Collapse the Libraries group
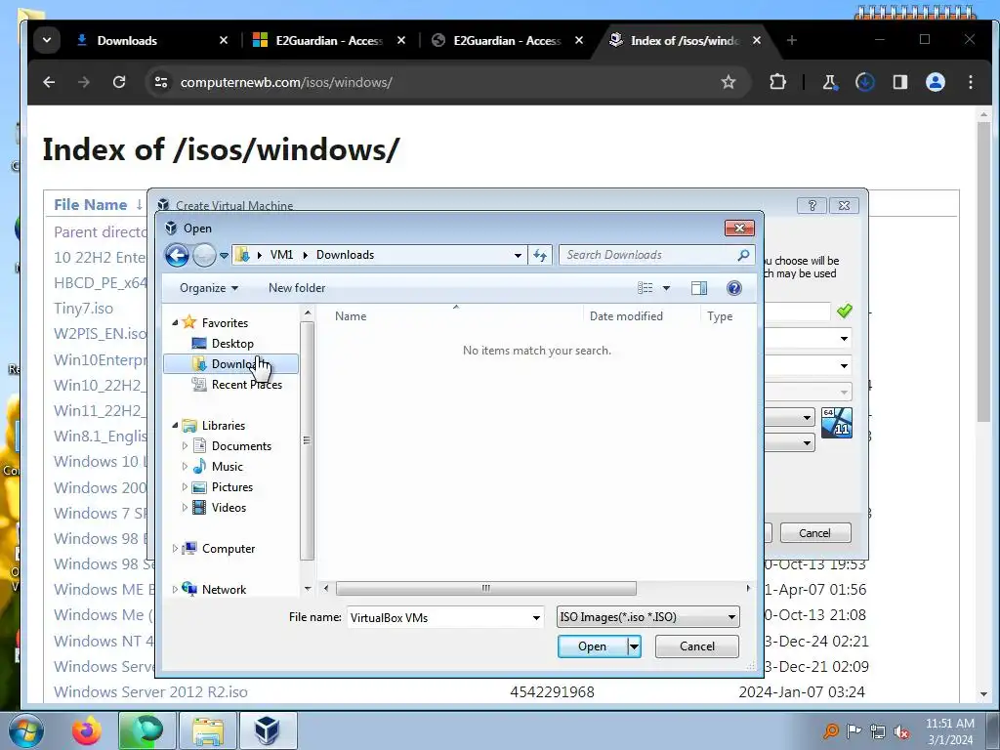This screenshot has height=750, width=1000. [x=176, y=426]
